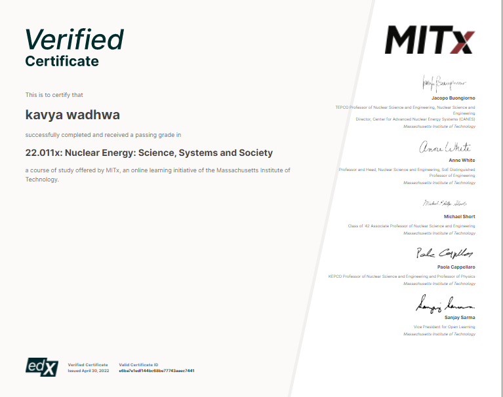
Task: Click the name Jacopo Buongiorno
Action: (x=453, y=98)
